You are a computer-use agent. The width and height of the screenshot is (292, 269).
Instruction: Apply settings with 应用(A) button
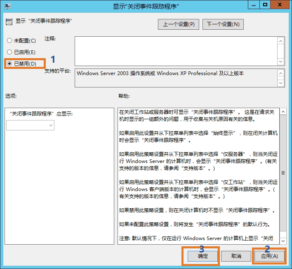(269, 256)
